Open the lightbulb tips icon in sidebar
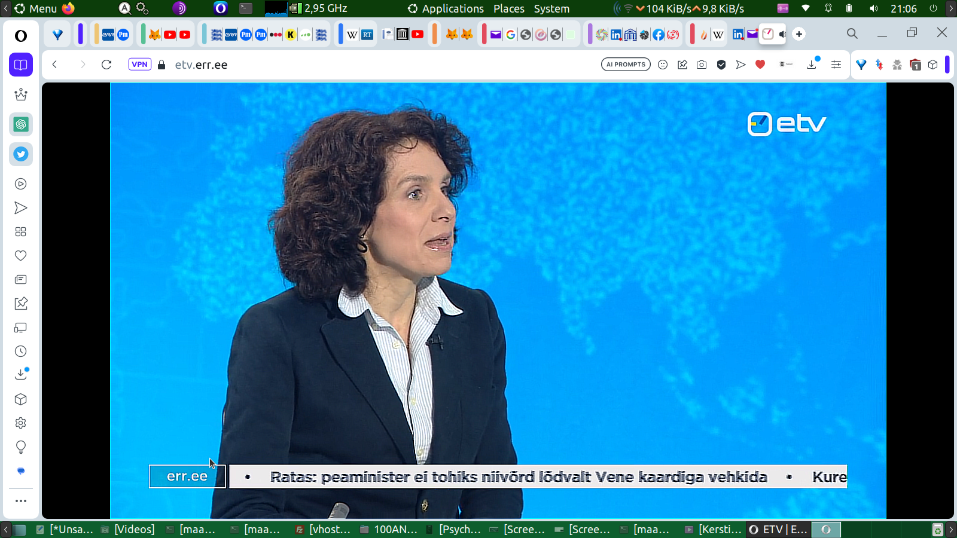This screenshot has width=957, height=538. click(x=21, y=447)
